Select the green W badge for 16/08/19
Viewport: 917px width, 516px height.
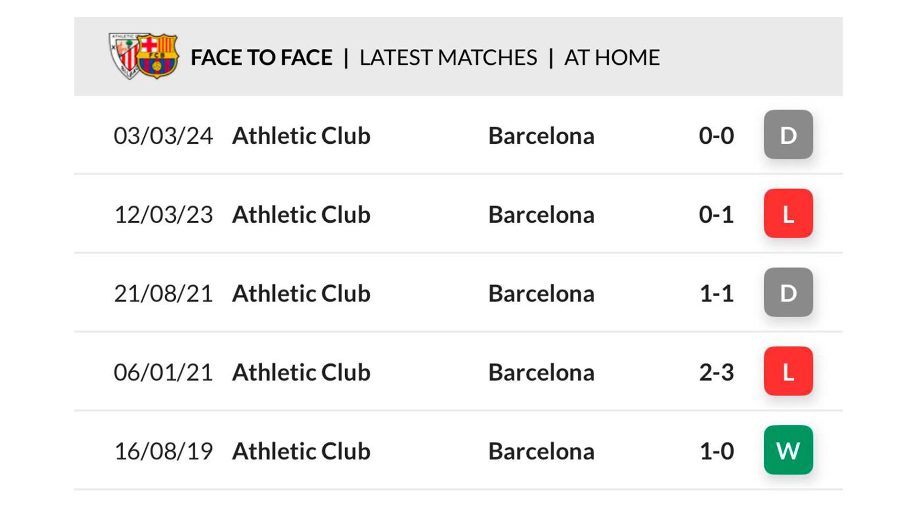click(788, 450)
